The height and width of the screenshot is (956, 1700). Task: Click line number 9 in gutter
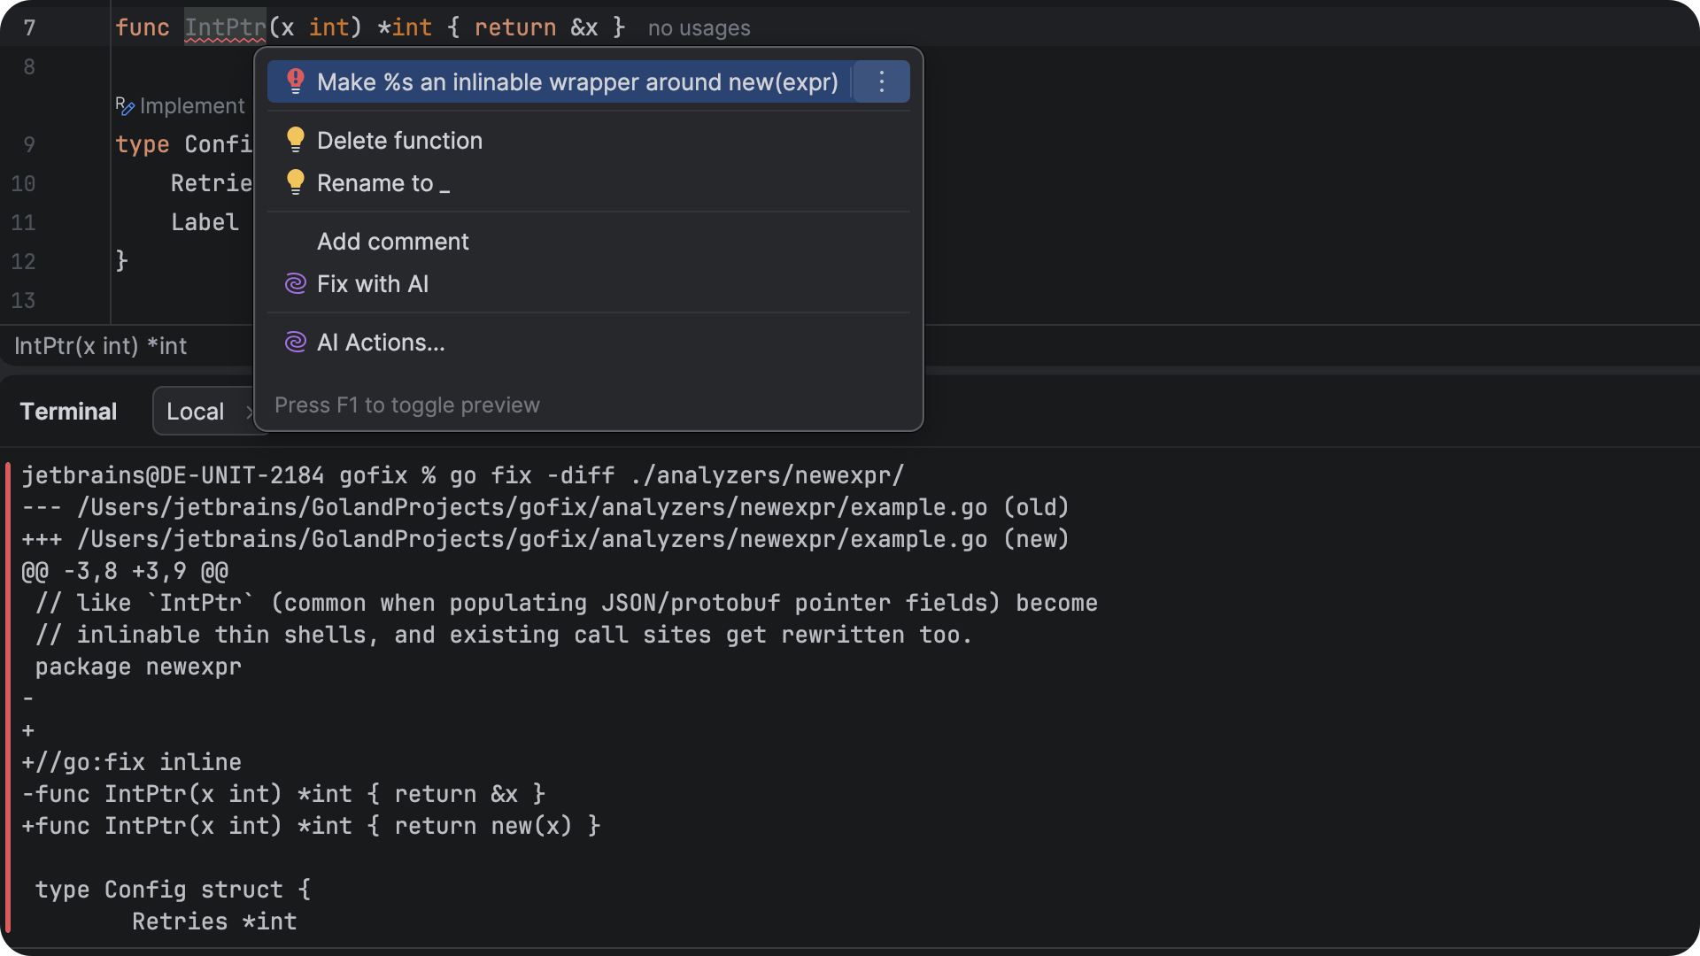pos(29,145)
